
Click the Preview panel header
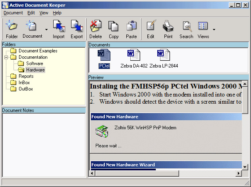coord(168,77)
